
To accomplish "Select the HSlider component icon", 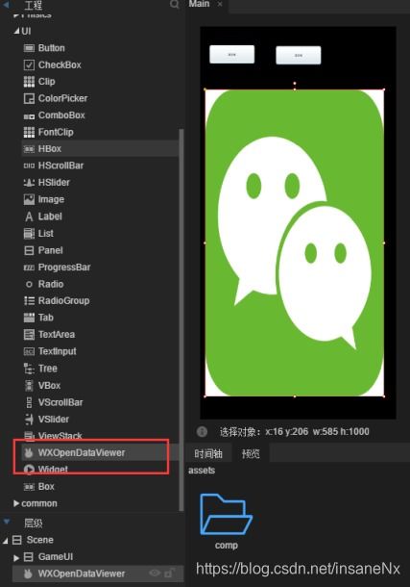I will [x=29, y=183].
